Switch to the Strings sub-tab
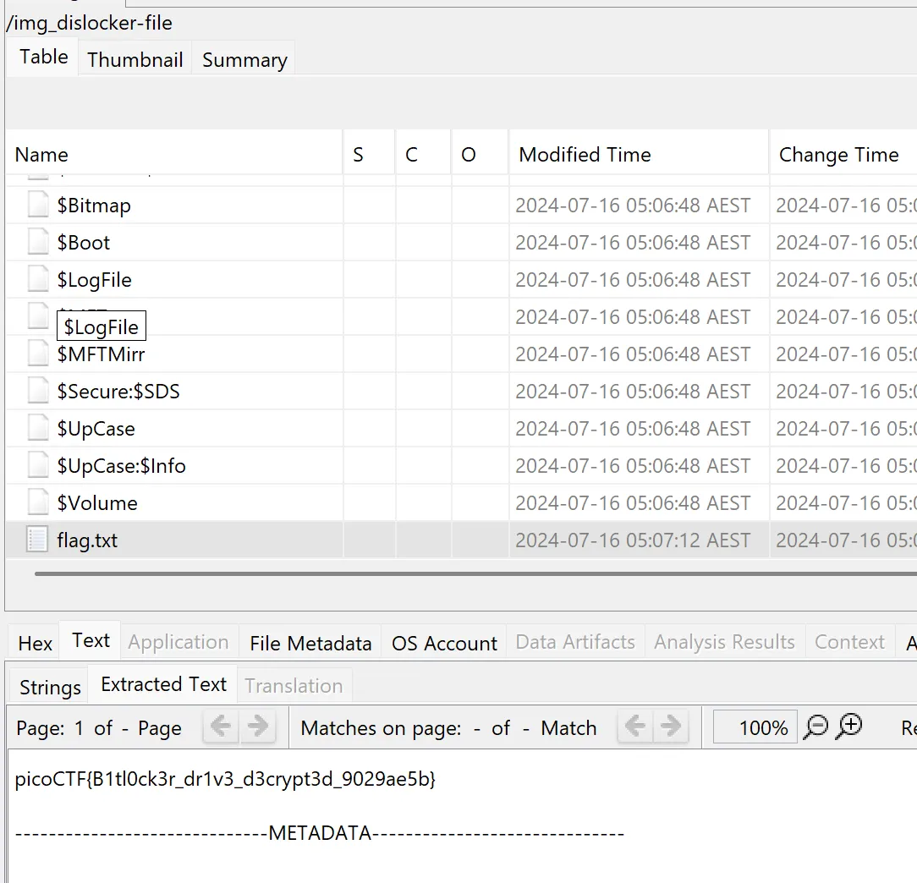Screen dimensions: 917x883 pyautogui.click(x=51, y=688)
